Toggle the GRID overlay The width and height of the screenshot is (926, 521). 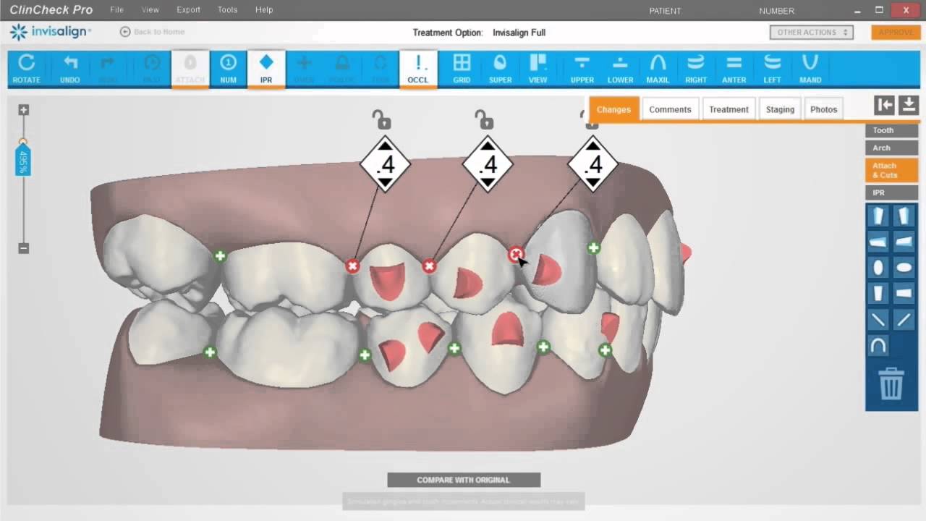pyautogui.click(x=462, y=69)
